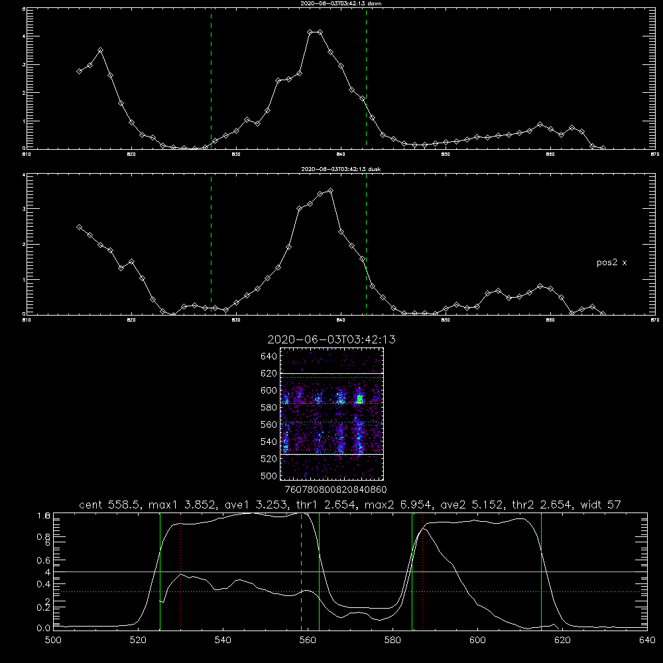Viewport: 663px width, 663px height.
Task: Click the heatmap x-axis tick labels row
Action: coord(336,489)
